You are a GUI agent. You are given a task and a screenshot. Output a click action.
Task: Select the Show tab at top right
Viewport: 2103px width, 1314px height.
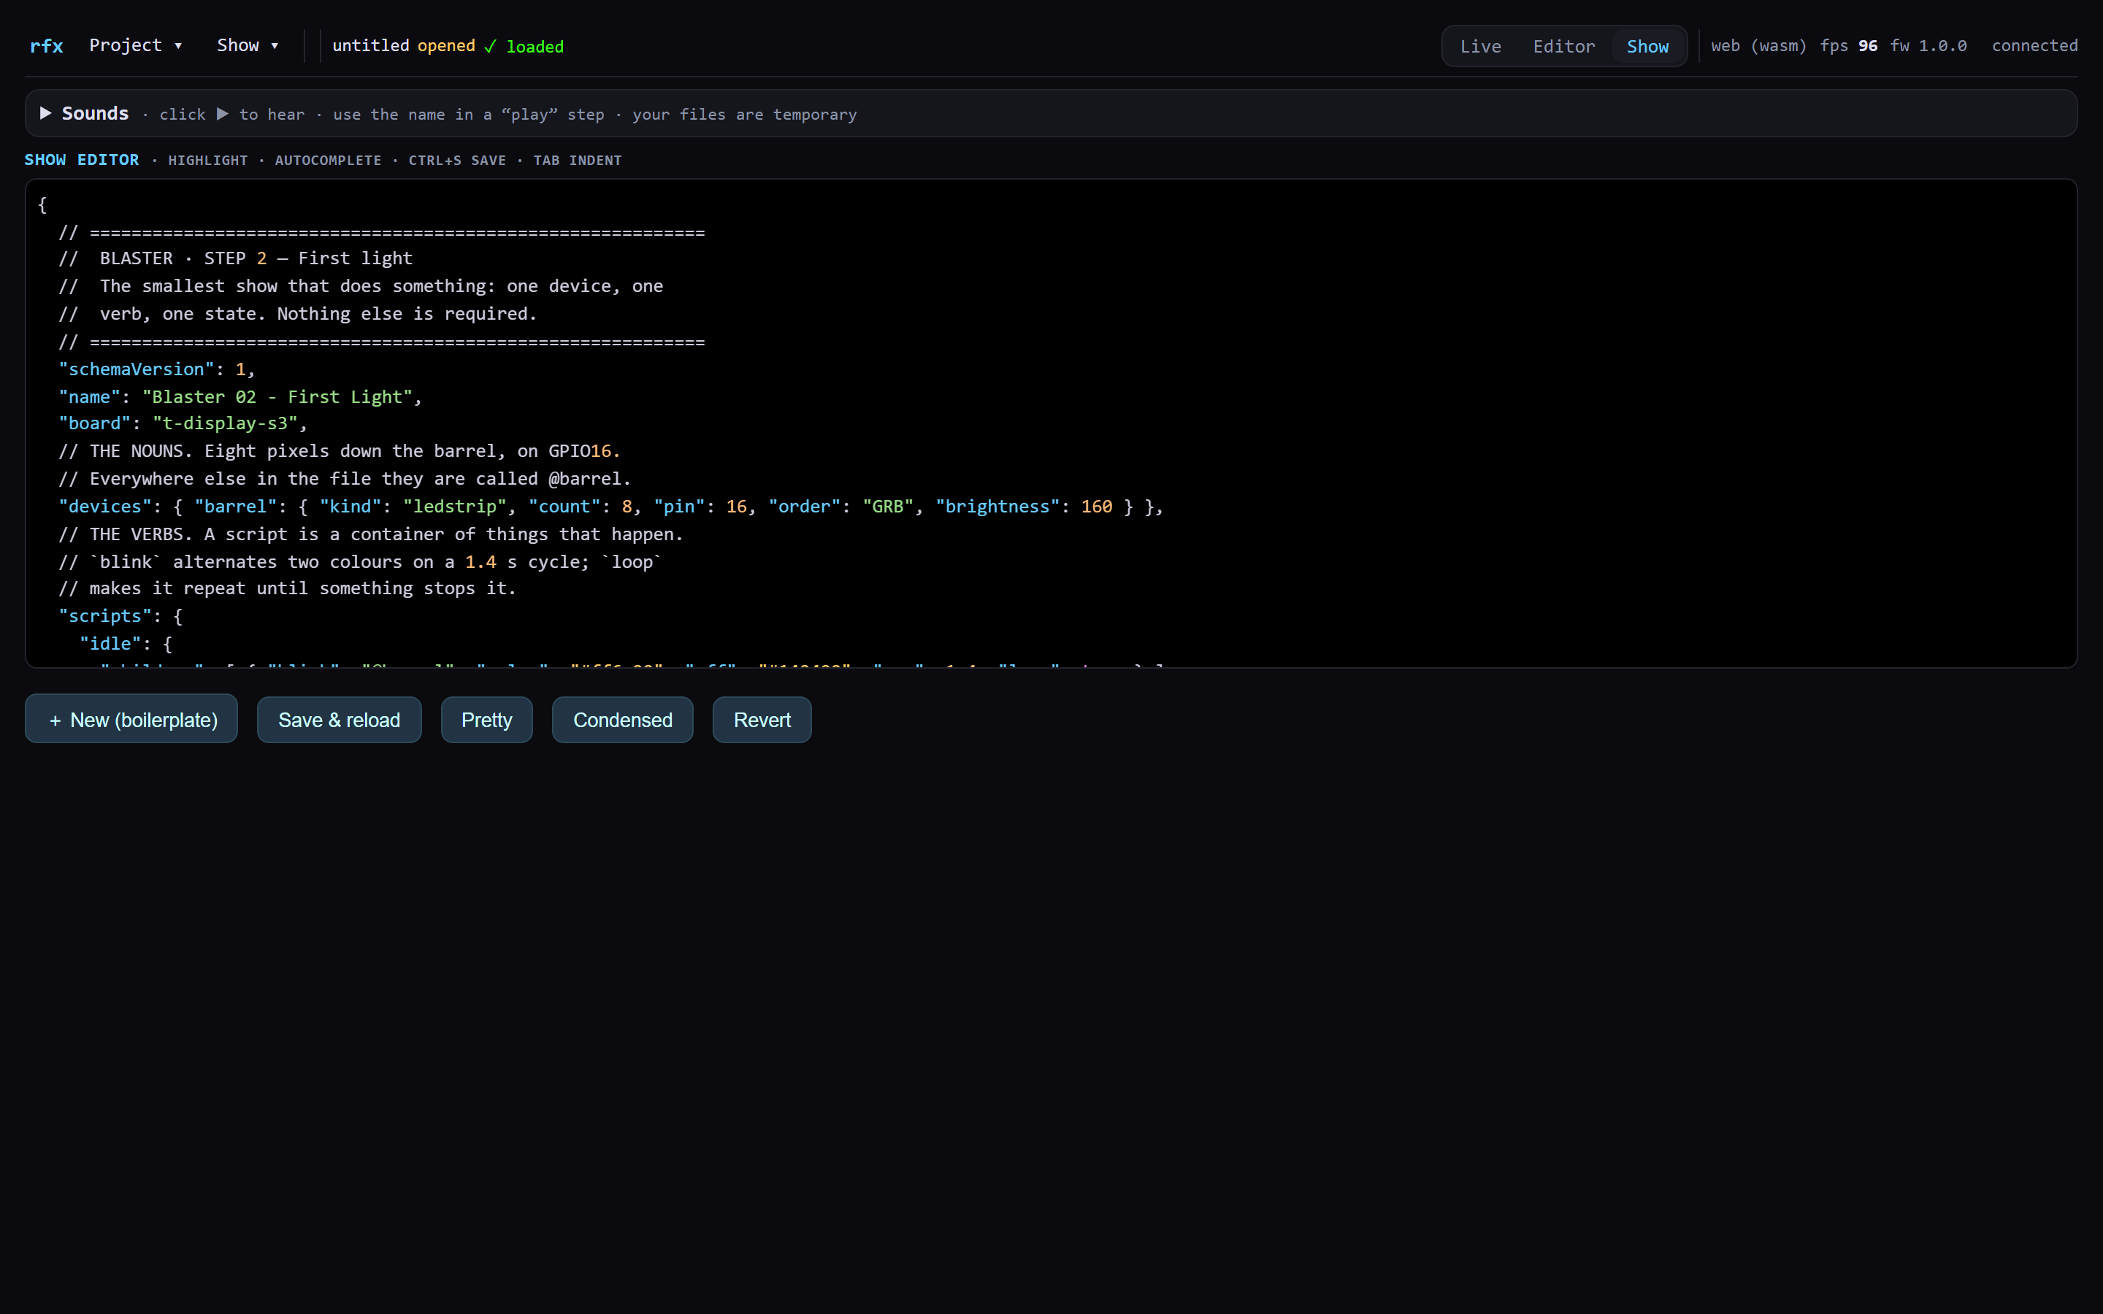click(x=1647, y=46)
